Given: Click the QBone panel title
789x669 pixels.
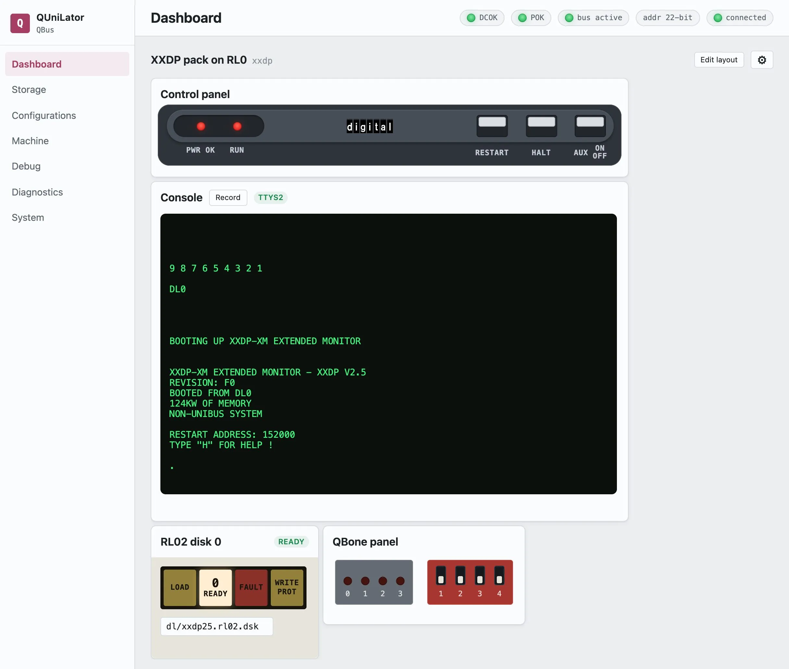Looking at the screenshot, I should (x=365, y=542).
